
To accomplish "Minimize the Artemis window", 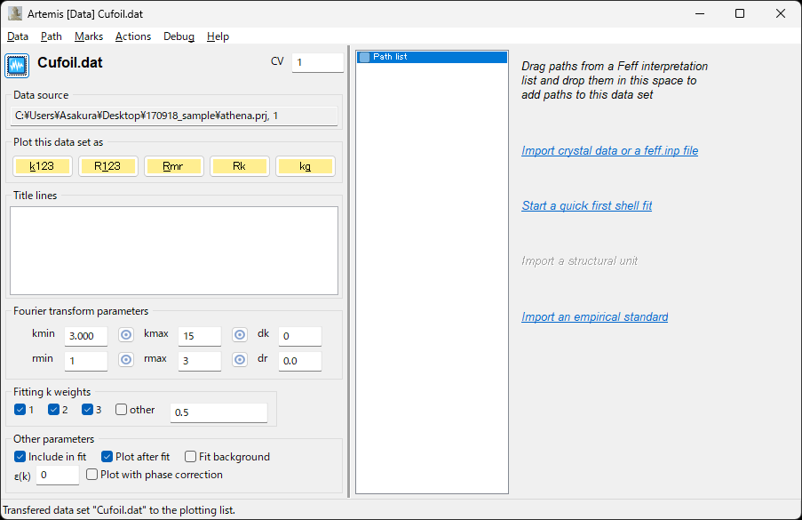I will click(700, 13).
